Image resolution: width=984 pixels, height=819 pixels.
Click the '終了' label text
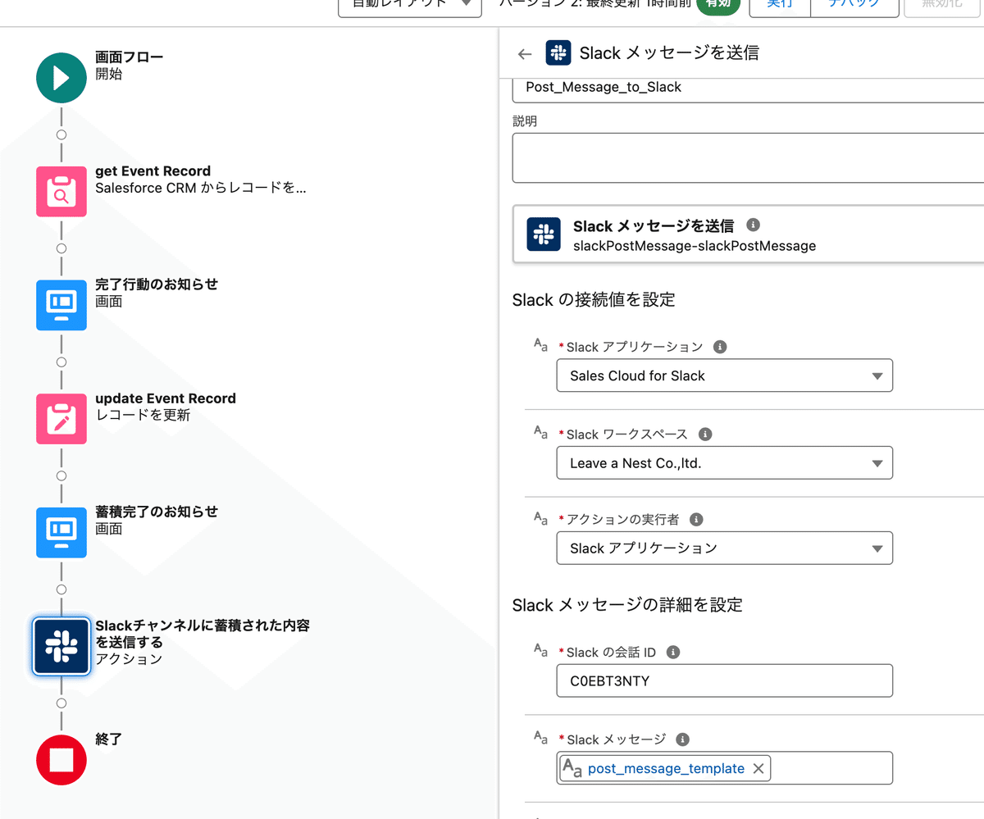tap(108, 739)
